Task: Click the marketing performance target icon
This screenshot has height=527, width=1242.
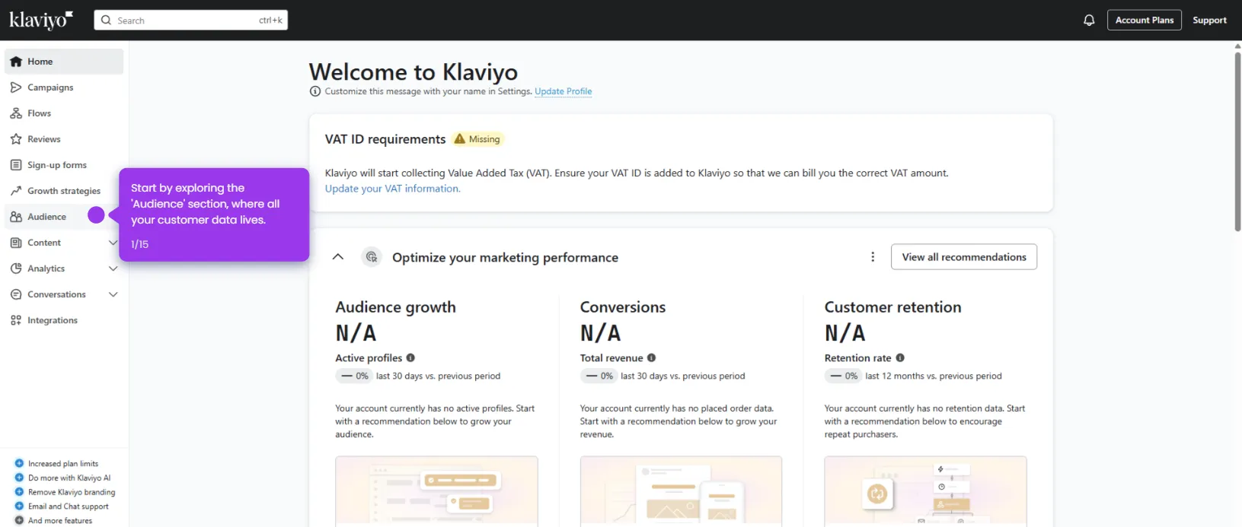Action: pyautogui.click(x=372, y=257)
